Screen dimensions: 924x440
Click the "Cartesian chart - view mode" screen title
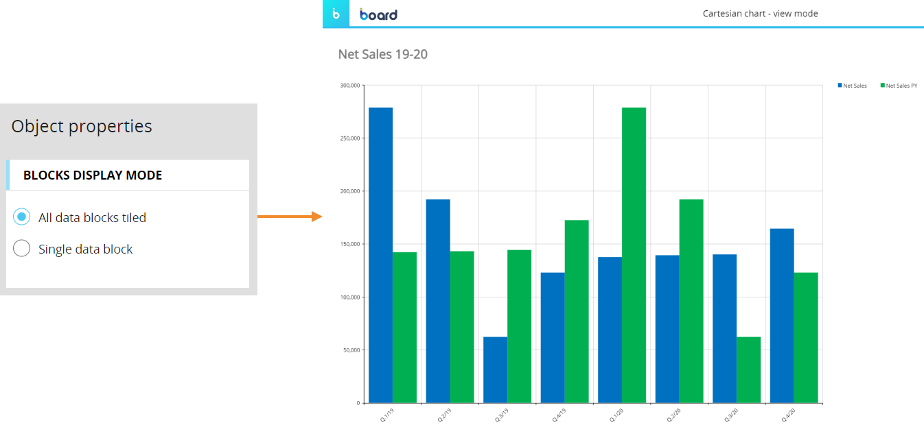pyautogui.click(x=760, y=14)
